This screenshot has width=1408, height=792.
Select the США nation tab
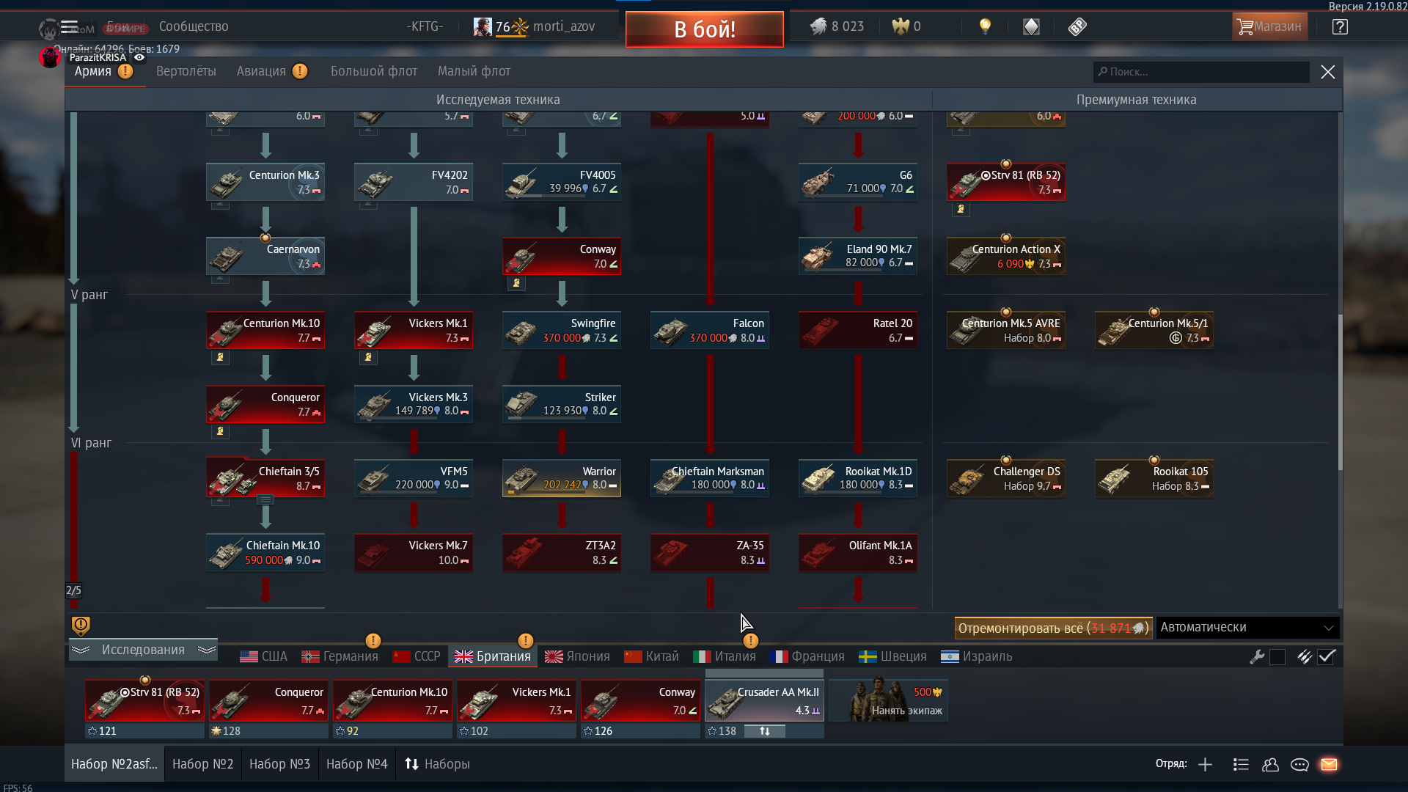click(x=264, y=656)
